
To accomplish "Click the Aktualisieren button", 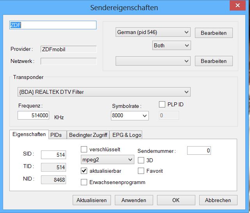I will 91,200.
